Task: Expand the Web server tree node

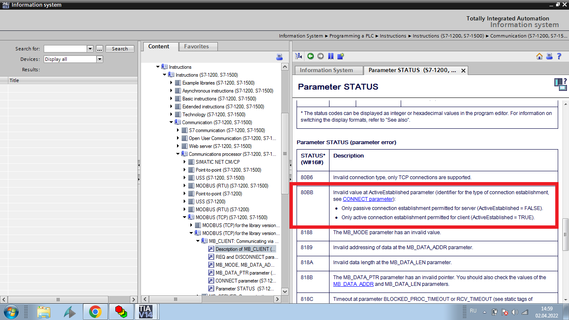Action: [x=178, y=146]
